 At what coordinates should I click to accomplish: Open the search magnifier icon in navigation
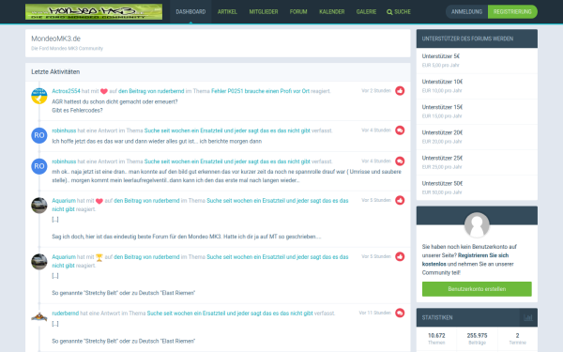[389, 12]
